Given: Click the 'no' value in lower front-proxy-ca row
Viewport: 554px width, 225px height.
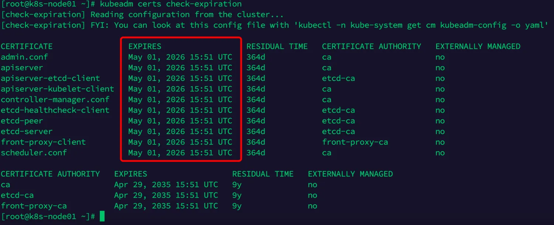Looking at the screenshot, I should point(312,206).
